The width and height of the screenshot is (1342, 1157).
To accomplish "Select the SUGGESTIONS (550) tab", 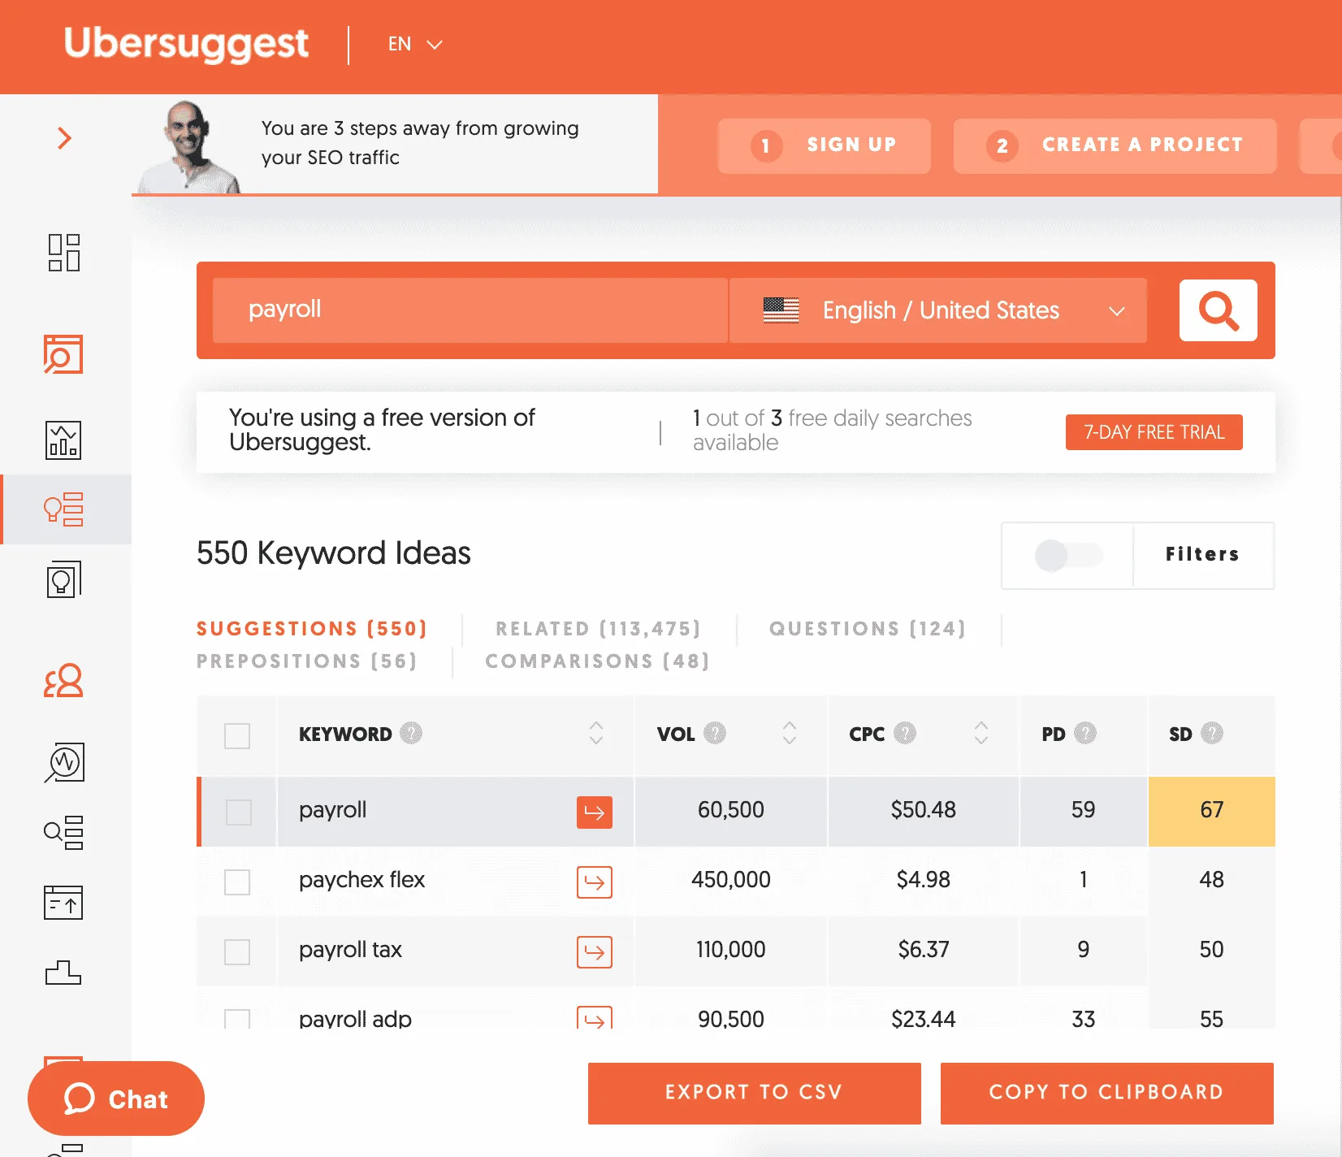I will [312, 629].
